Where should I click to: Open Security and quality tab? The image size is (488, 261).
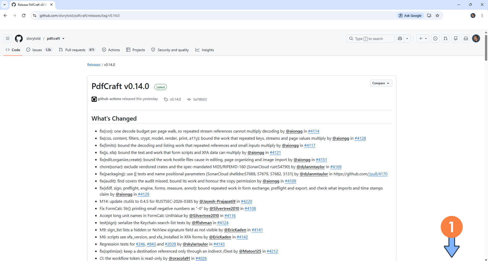[x=170, y=50]
